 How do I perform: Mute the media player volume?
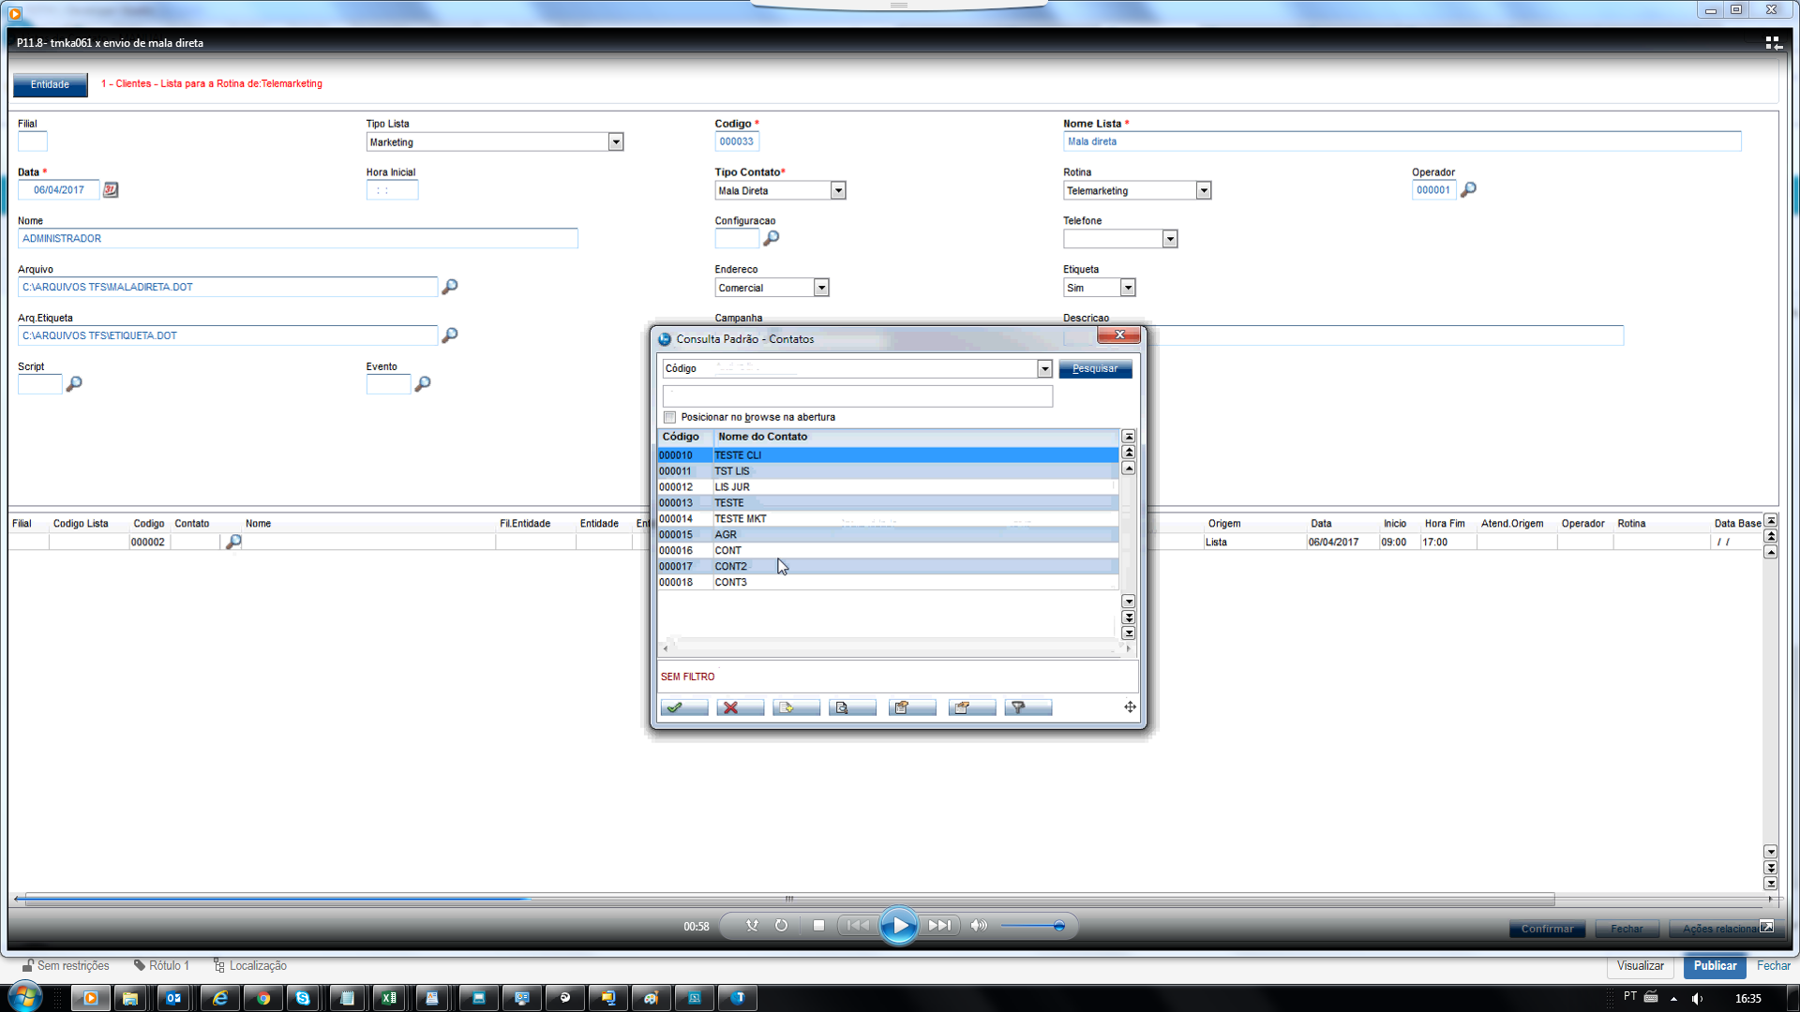(x=979, y=926)
